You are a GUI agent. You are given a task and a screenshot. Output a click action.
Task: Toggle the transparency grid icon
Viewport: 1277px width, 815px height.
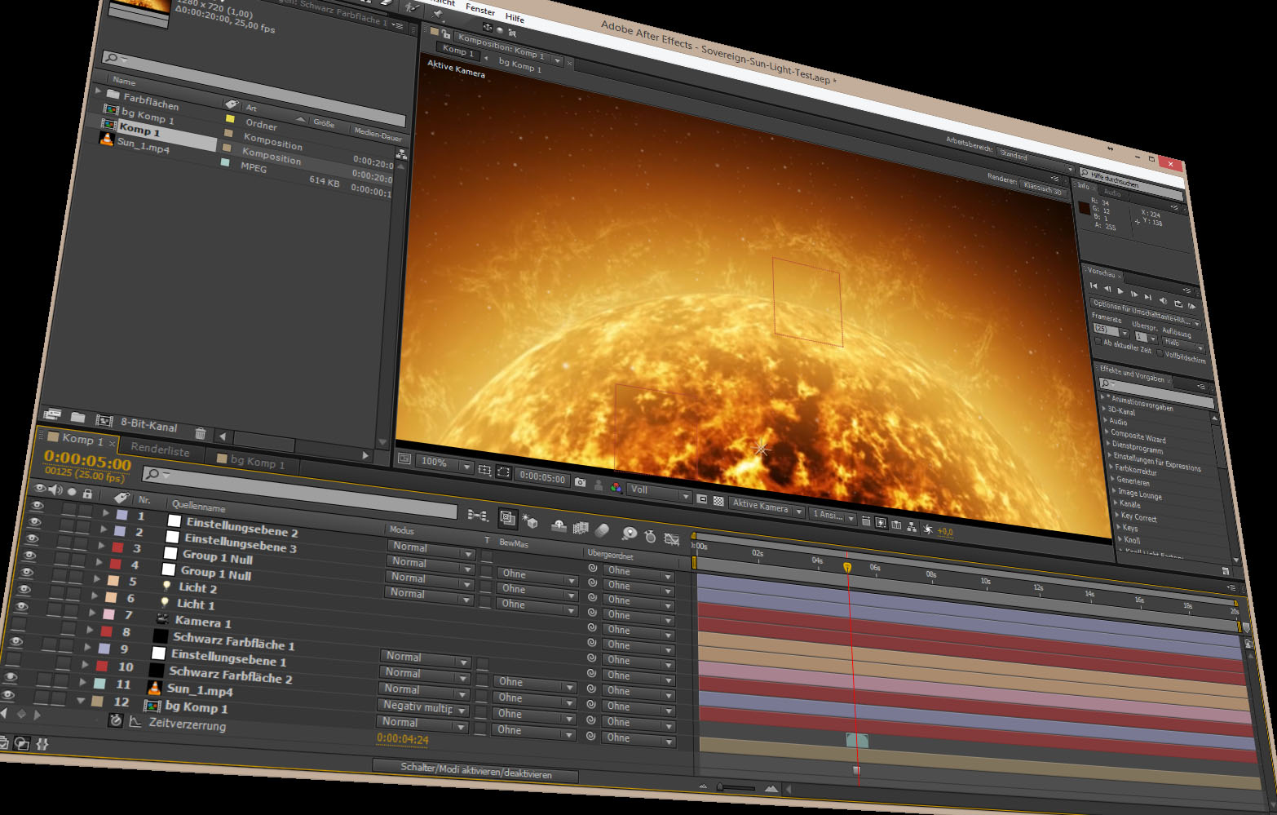[x=718, y=501]
